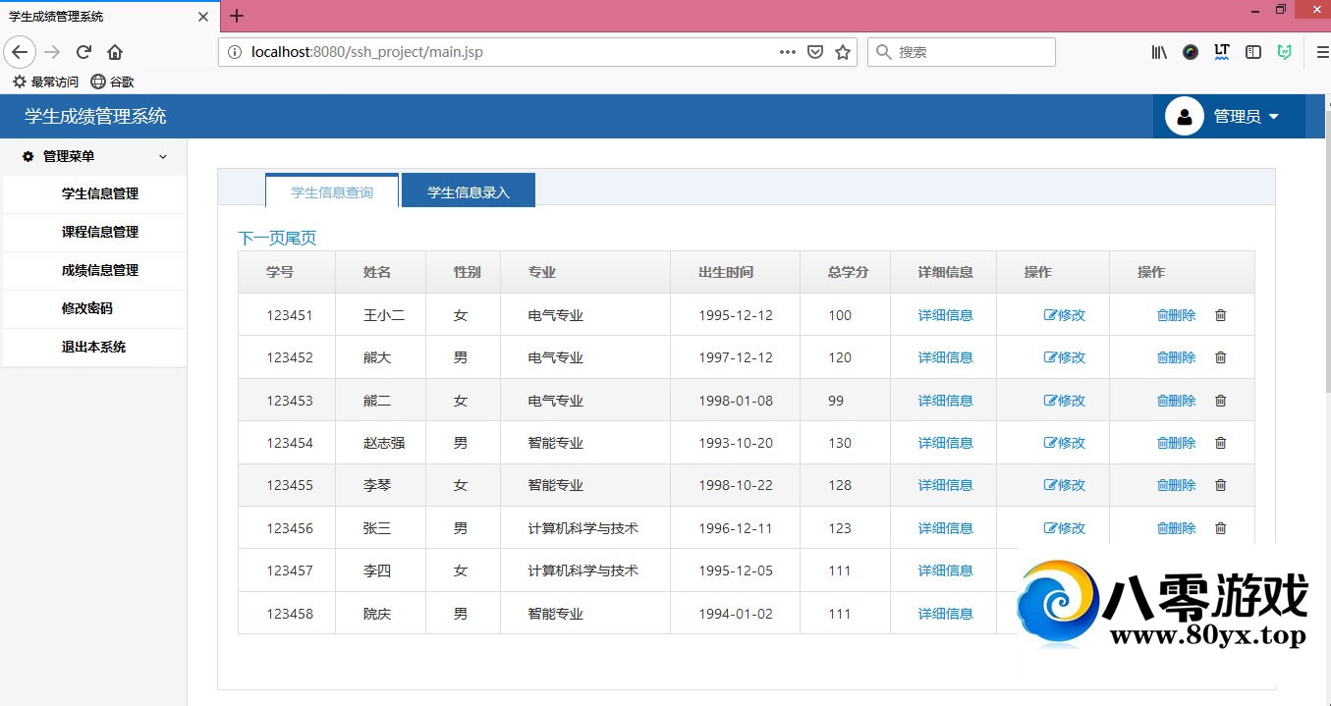
Task: Click the black trash icon for 王小二
Action: (1221, 315)
